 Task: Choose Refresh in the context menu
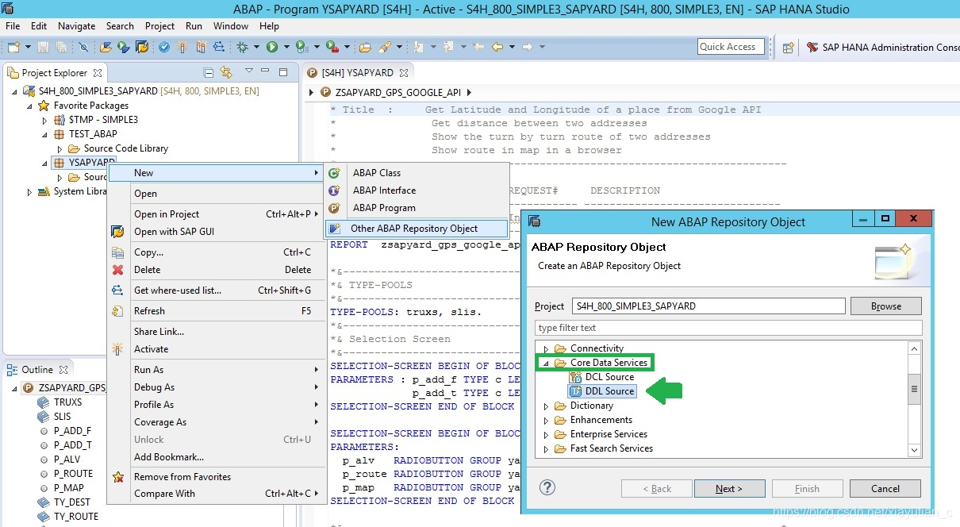click(x=216, y=311)
